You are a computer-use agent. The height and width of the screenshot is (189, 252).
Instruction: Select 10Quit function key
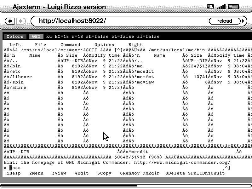(216, 173)
